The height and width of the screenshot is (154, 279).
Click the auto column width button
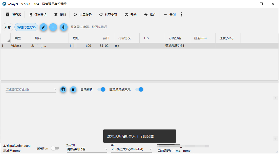click(64, 27)
